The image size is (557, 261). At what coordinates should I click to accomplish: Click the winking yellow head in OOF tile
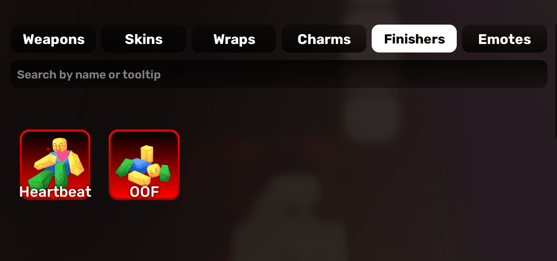click(x=154, y=171)
